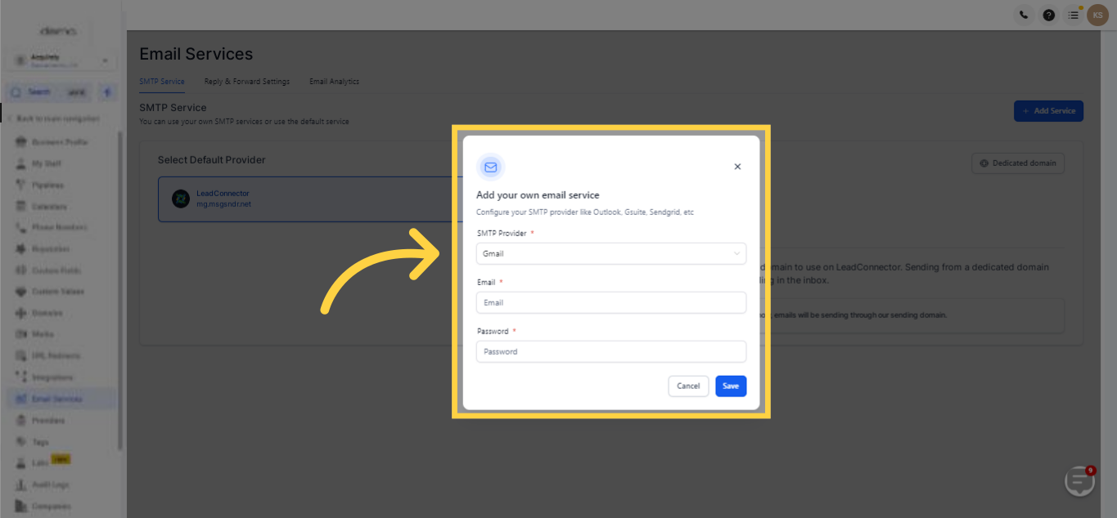This screenshot has width=1117, height=518.
Task: Click the Companies icon in sidebar
Action: click(x=21, y=506)
